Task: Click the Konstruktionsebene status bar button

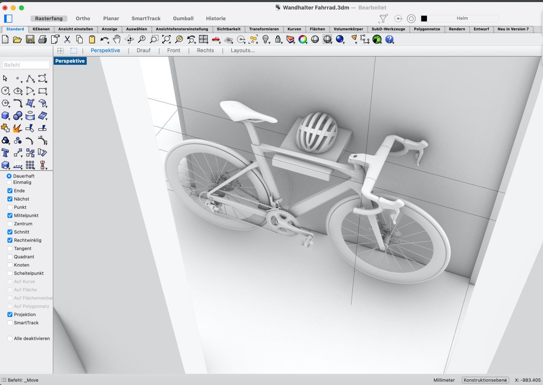Action: [x=485, y=380]
